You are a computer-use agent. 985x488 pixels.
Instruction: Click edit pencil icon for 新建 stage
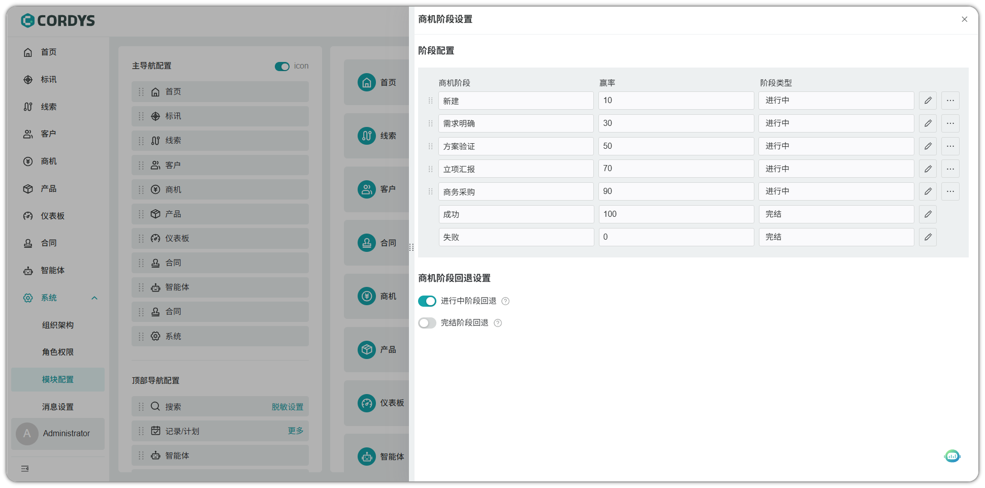click(x=928, y=101)
